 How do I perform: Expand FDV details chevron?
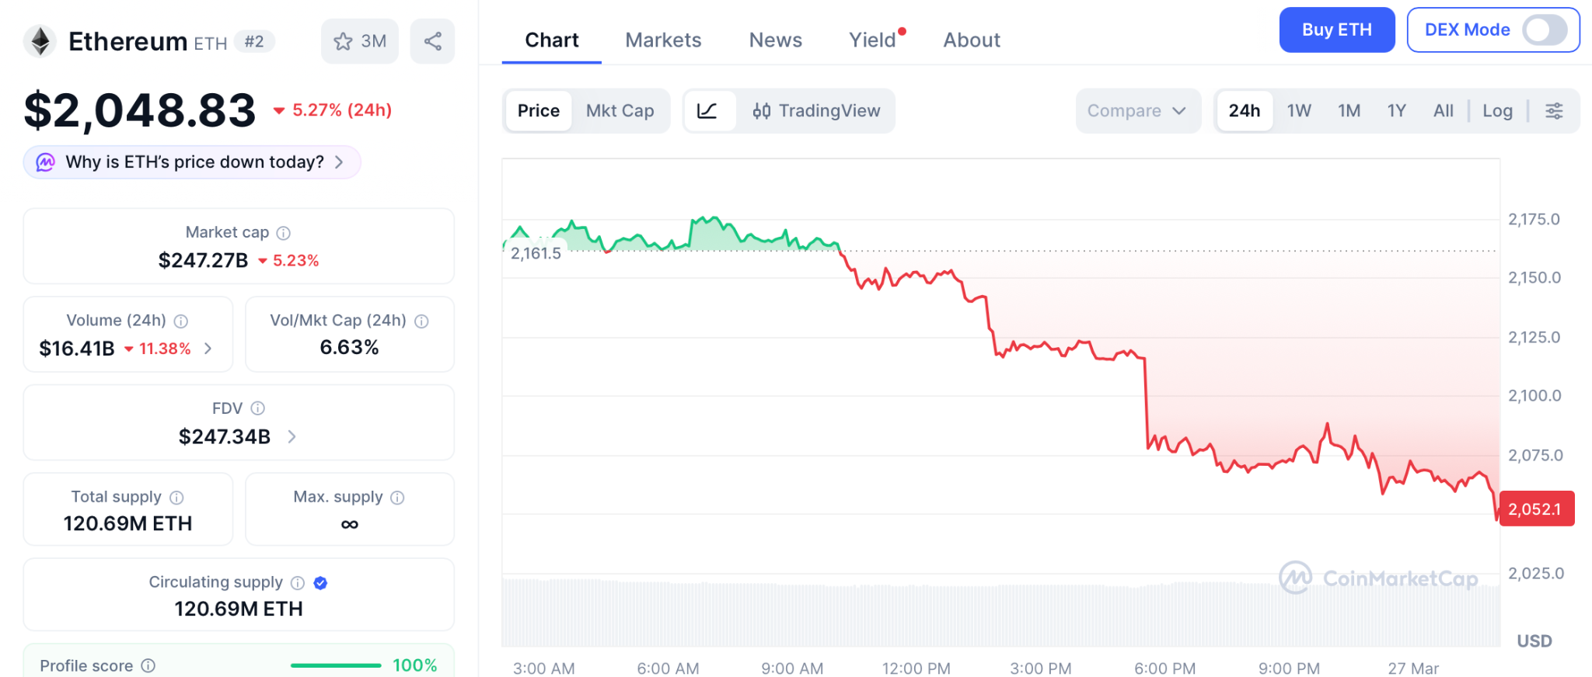point(292,437)
